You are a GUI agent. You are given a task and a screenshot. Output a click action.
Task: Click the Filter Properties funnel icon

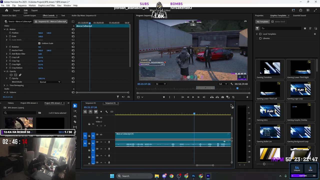(118, 97)
